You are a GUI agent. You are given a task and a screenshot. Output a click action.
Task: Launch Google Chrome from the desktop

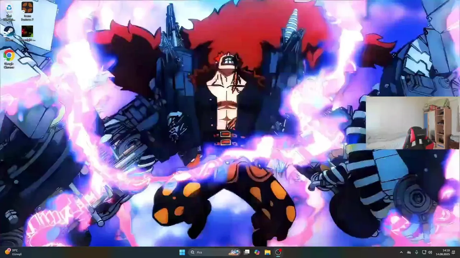[x=9, y=59]
